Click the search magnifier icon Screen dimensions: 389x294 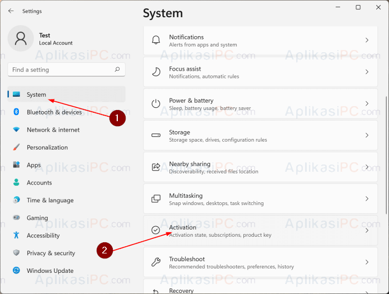[117, 69]
